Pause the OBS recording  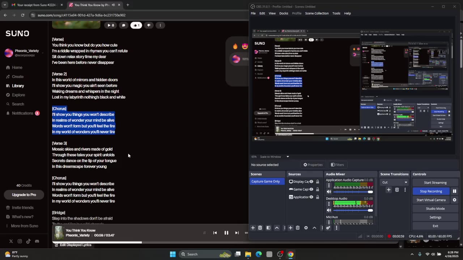click(454, 191)
